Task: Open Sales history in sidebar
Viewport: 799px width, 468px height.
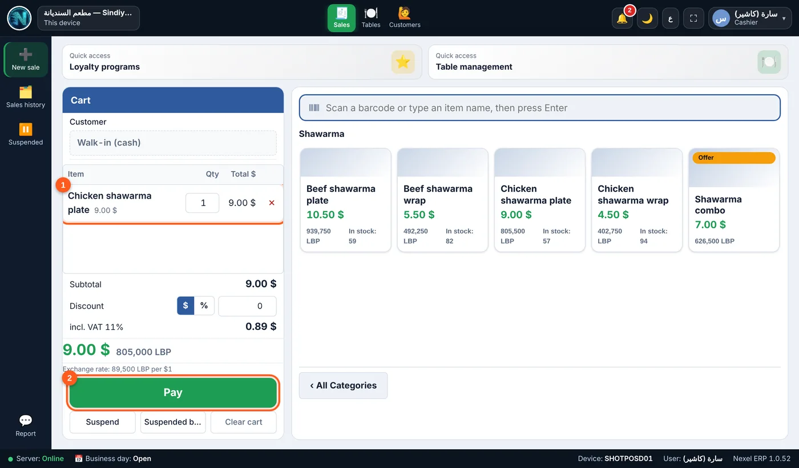Action: 26,97
